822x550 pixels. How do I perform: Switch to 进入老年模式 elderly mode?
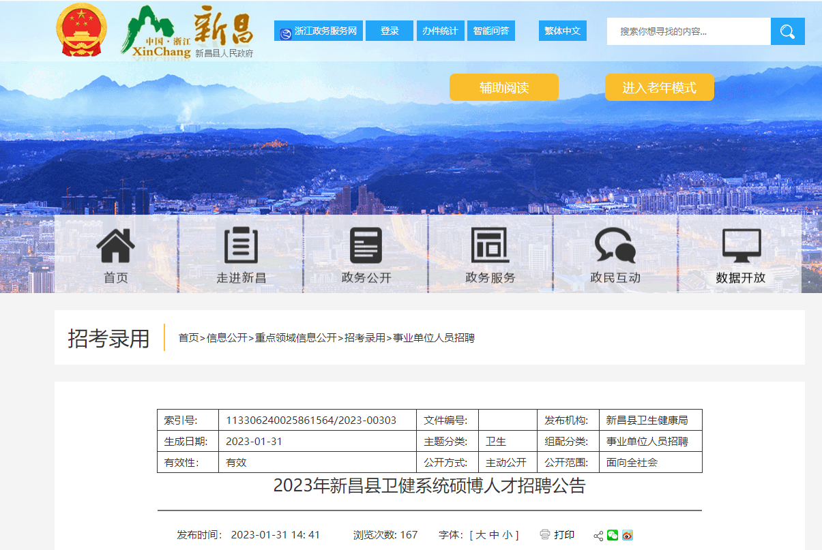point(659,87)
